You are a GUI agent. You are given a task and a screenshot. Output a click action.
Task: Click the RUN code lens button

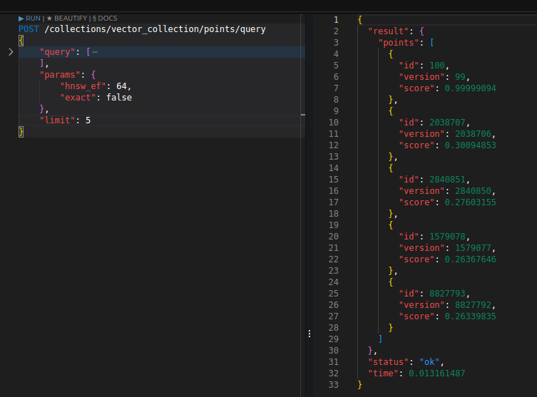29,18
